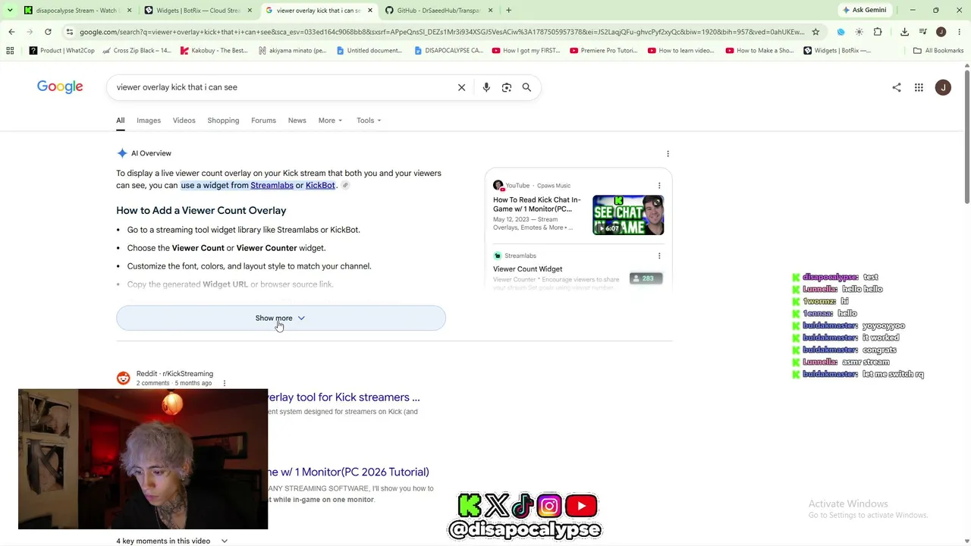Reload the current page
This screenshot has width=971, height=546.
click(48, 32)
